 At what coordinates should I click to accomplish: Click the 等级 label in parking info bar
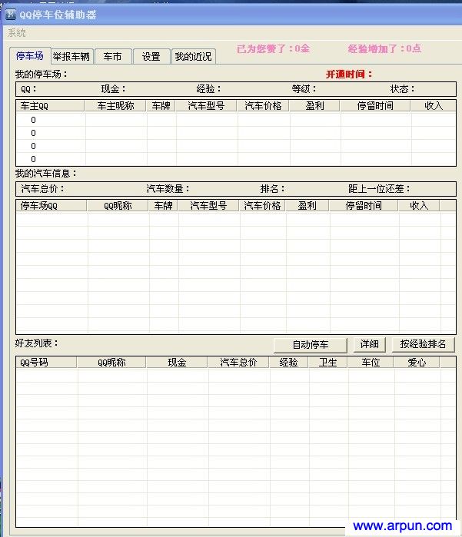tap(304, 89)
